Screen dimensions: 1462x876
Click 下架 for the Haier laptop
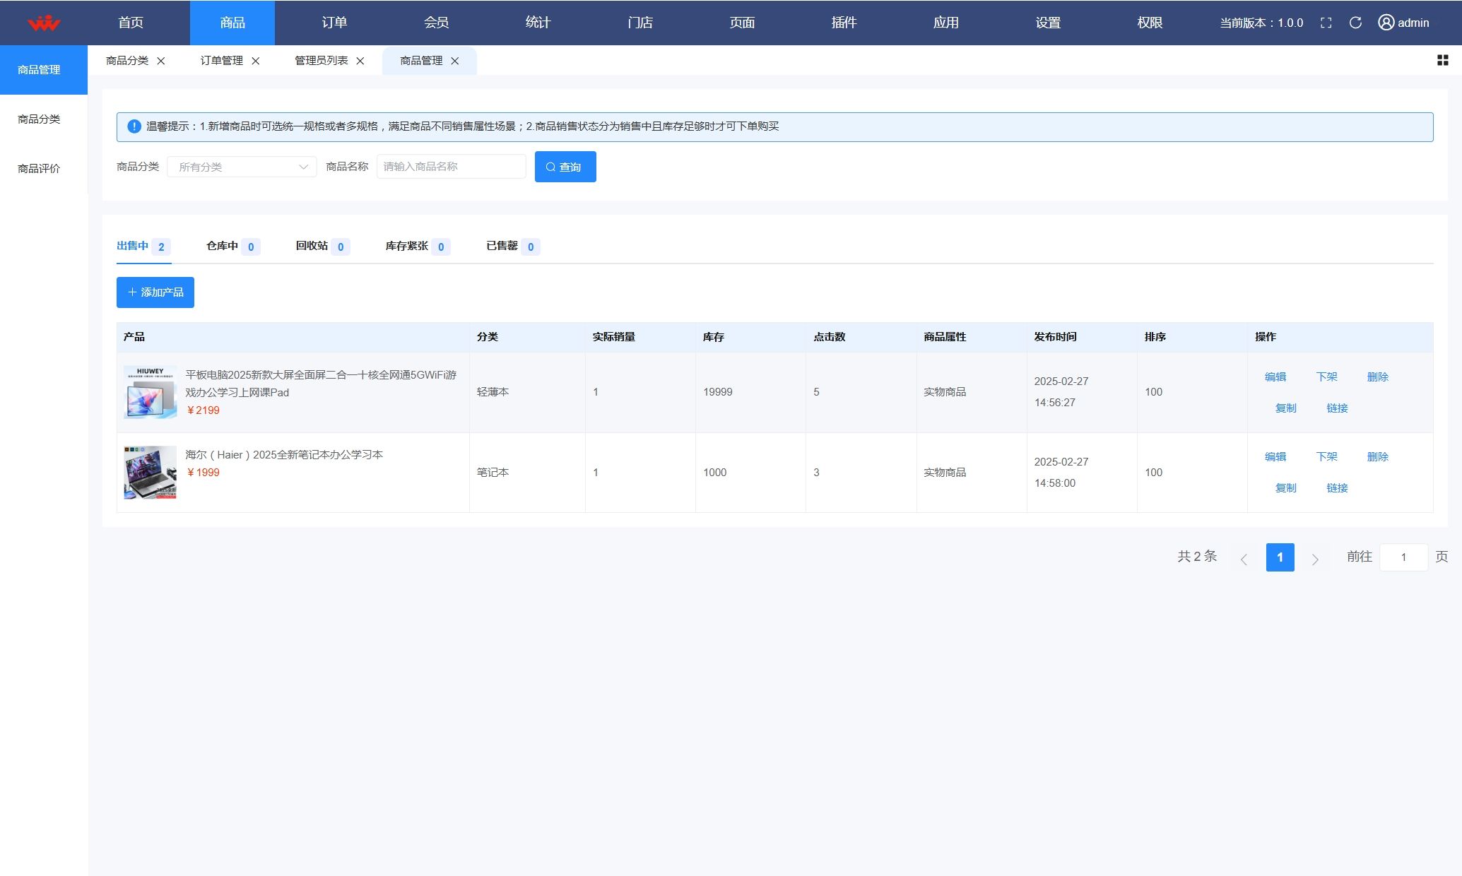click(1326, 456)
